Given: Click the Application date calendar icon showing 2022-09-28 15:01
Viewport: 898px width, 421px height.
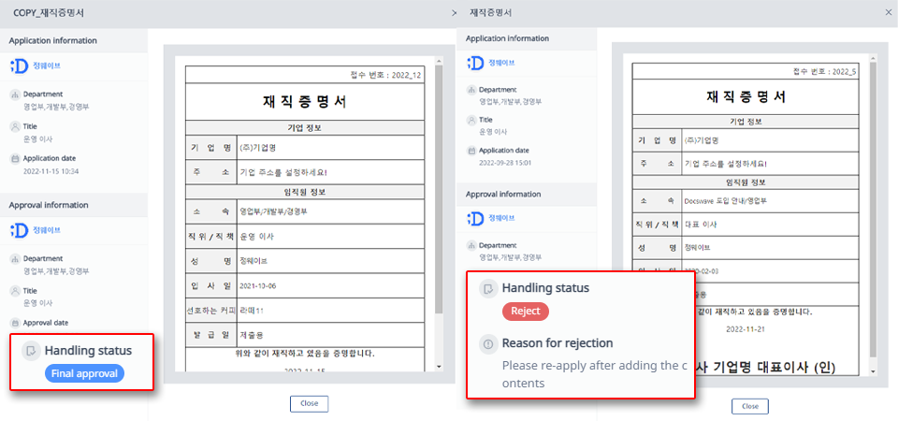Looking at the screenshot, I should [471, 151].
